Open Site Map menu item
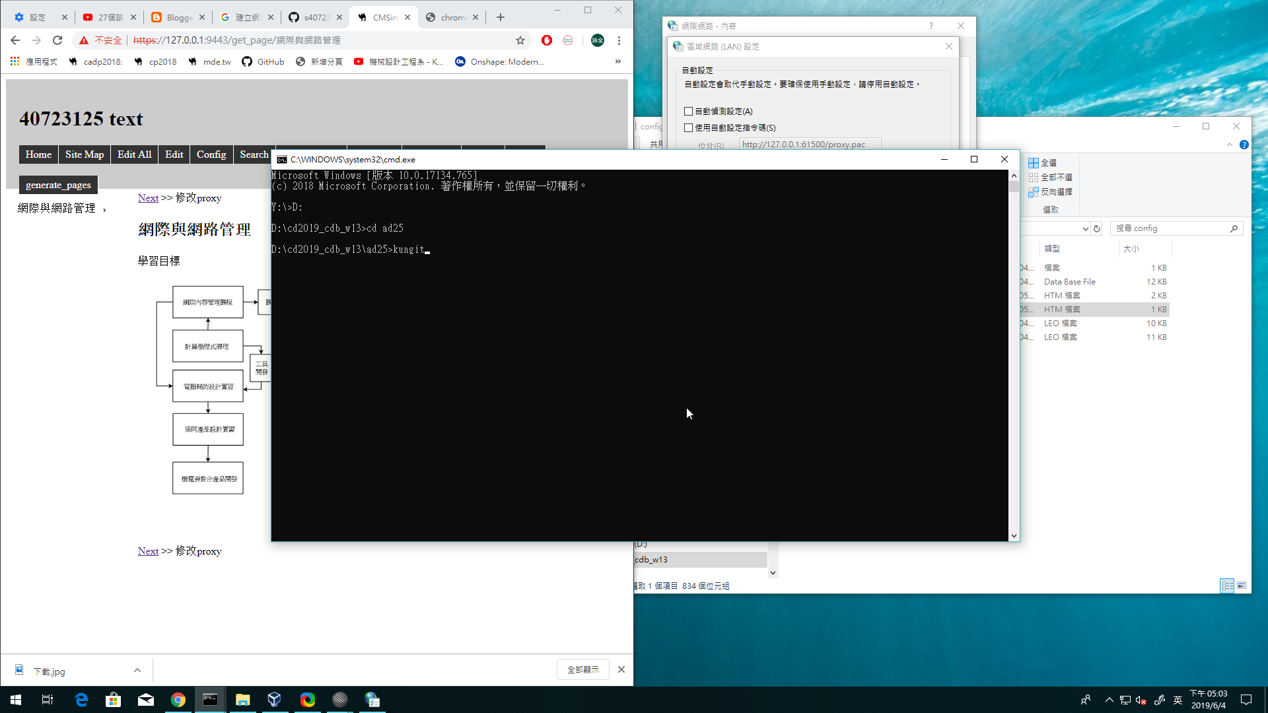This screenshot has width=1268, height=713. (x=85, y=154)
